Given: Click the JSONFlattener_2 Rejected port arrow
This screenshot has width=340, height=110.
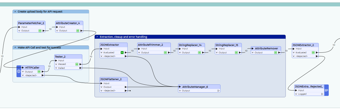Looking at the screenshot, I should pyautogui.click(x=126, y=91).
